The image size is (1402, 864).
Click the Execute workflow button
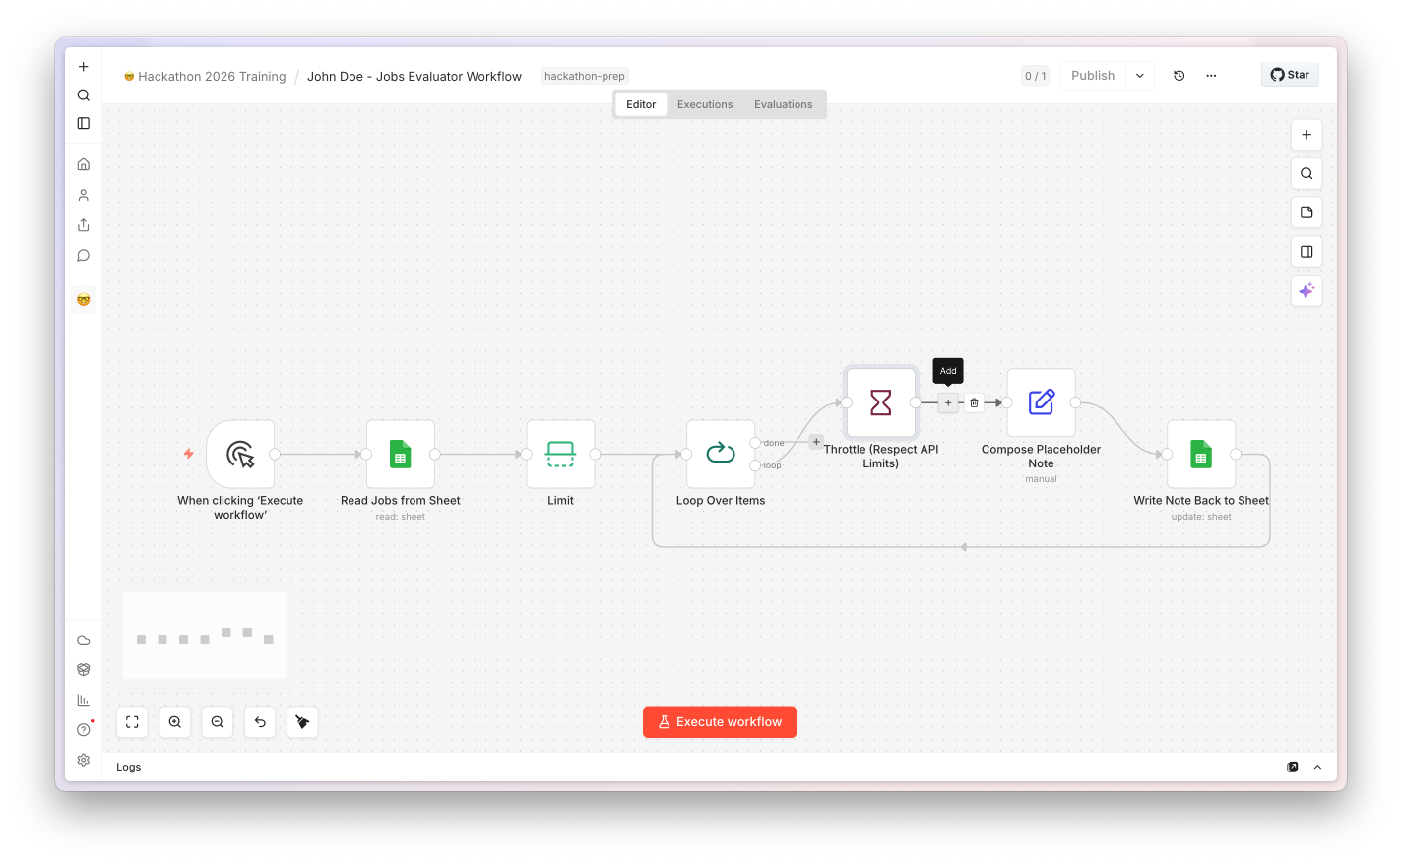click(720, 722)
